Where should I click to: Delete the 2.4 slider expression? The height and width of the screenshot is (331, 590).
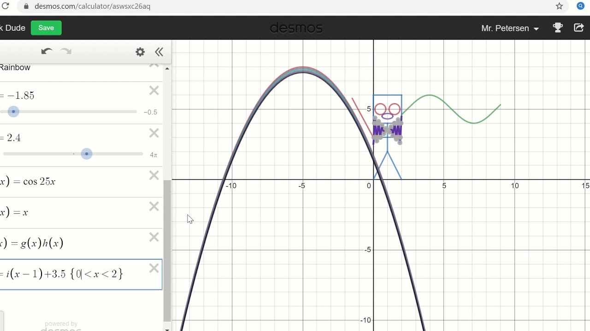click(154, 133)
